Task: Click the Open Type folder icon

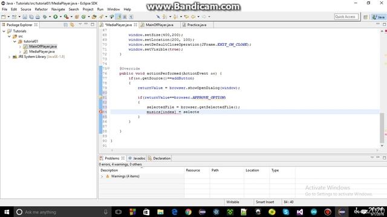Action: (94, 17)
